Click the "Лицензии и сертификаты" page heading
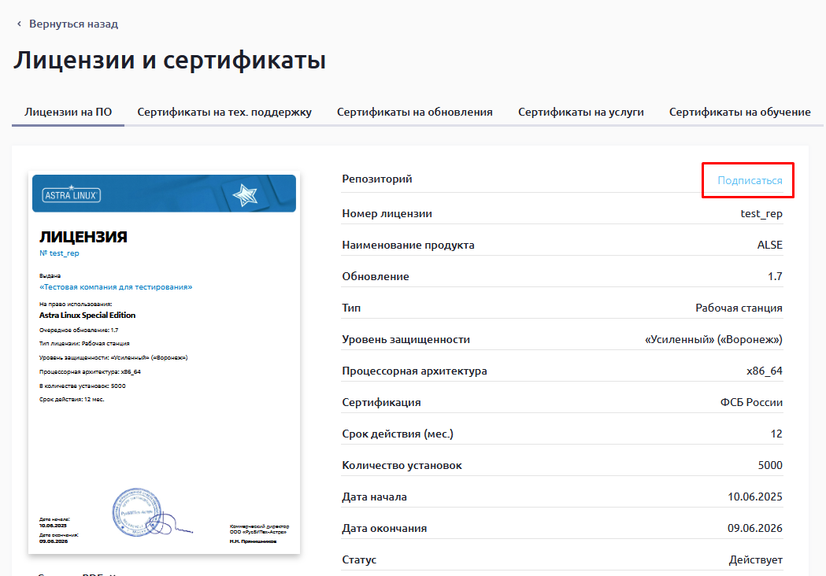This screenshot has width=826, height=576. point(169,61)
